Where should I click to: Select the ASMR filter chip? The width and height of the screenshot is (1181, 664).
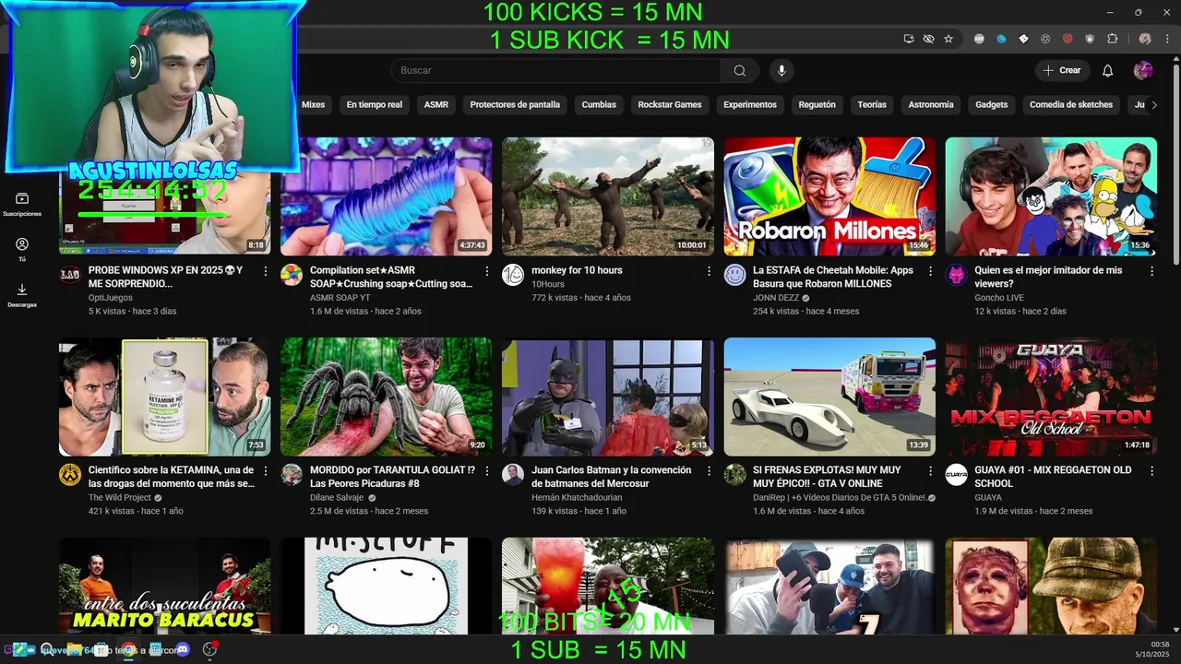coord(436,105)
